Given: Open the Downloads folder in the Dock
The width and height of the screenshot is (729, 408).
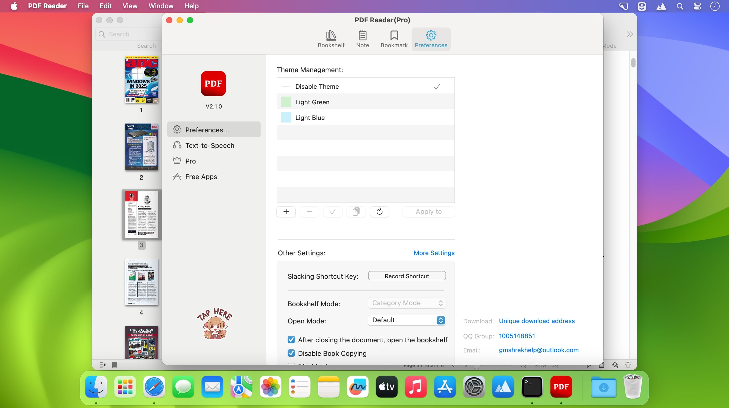Looking at the screenshot, I should (604, 386).
